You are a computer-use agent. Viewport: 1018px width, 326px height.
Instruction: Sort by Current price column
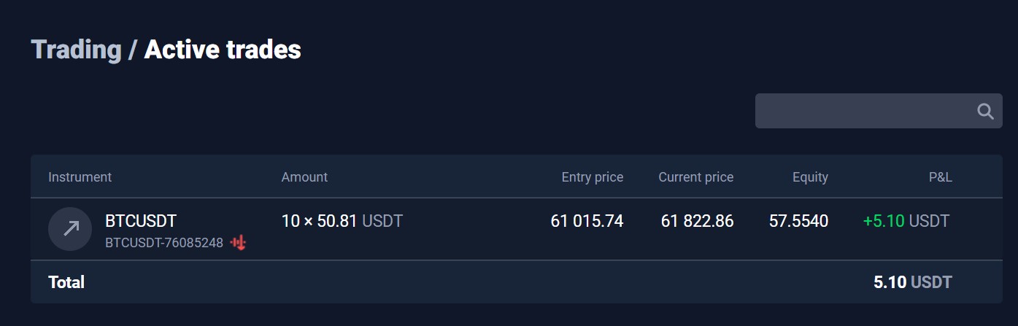click(x=696, y=177)
